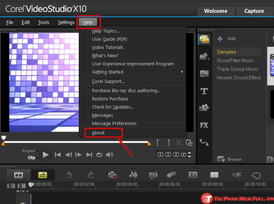Collapse the right library panel arrow
Screen dimensions: 274x204
click(270, 160)
